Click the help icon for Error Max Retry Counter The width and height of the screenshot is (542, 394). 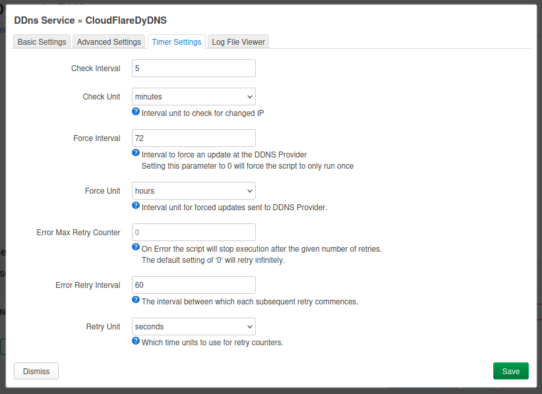pyautogui.click(x=135, y=246)
